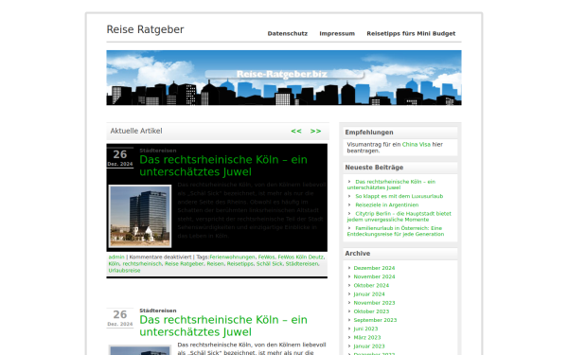Open the China Visa recommendation link
Screen dimensions: 568x355
click(x=417, y=144)
